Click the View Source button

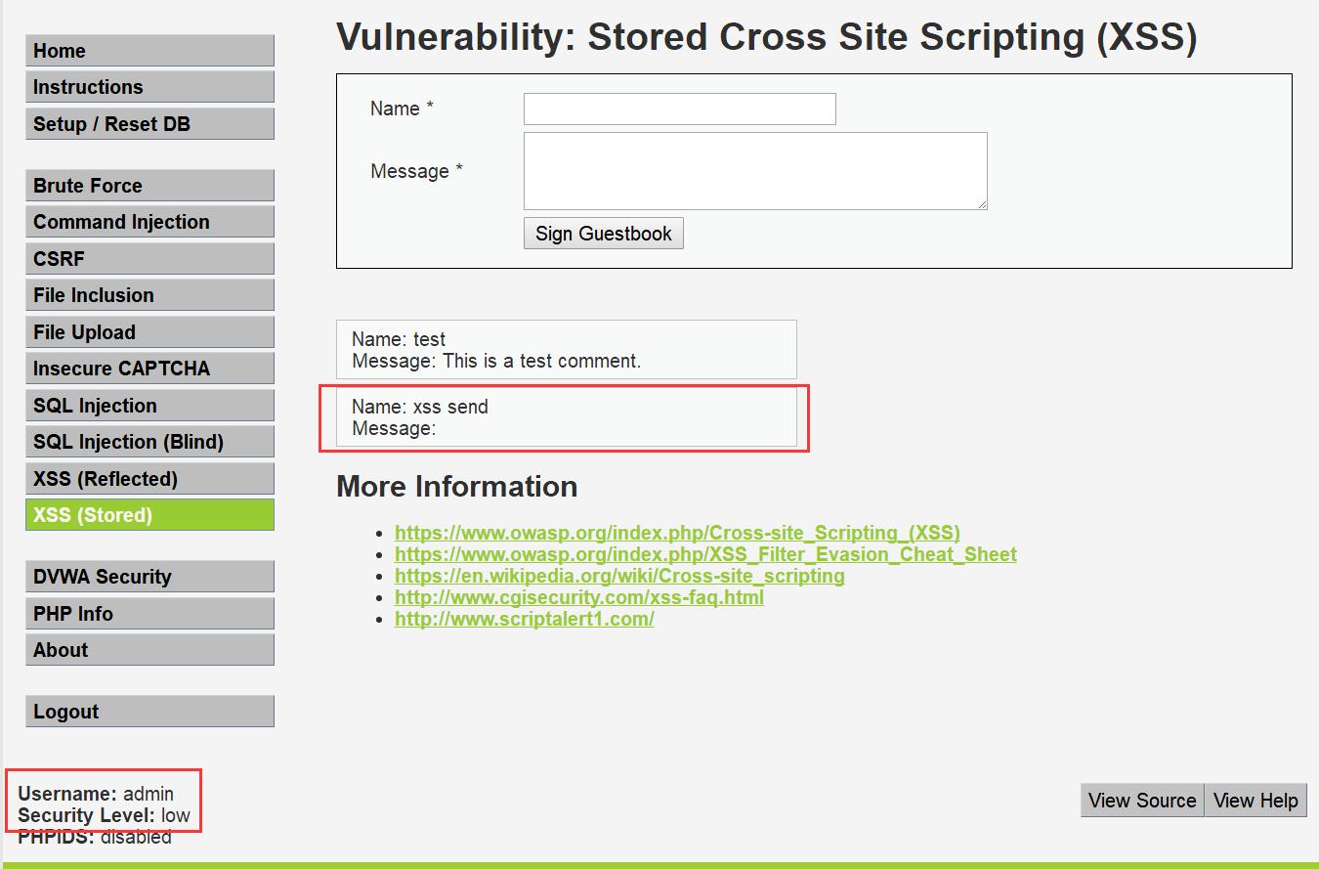[x=1142, y=801]
